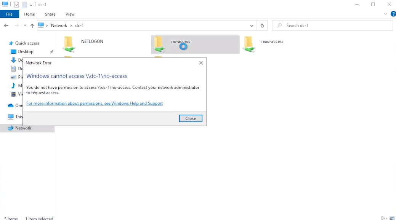Select the OneDrive cloud icon in sidebar

click(x=11, y=105)
